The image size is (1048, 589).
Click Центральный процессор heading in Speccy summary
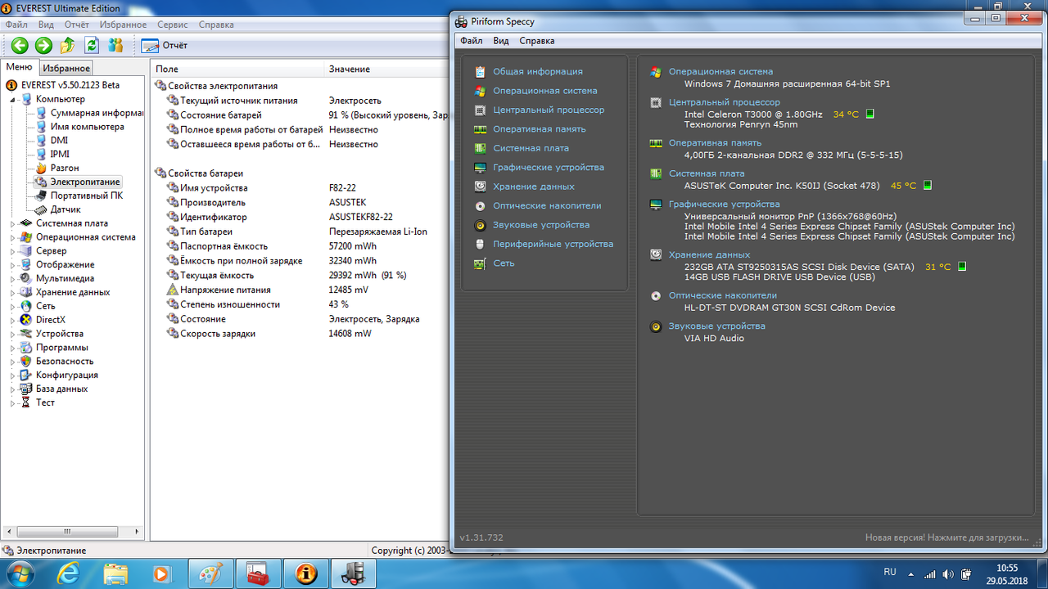tap(725, 102)
